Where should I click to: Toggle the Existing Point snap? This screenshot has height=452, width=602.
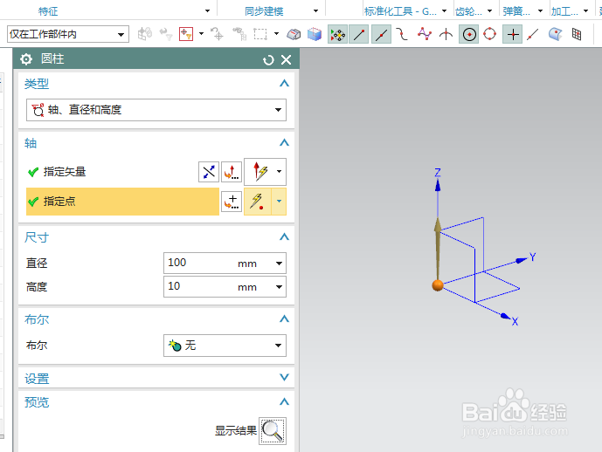click(x=513, y=34)
